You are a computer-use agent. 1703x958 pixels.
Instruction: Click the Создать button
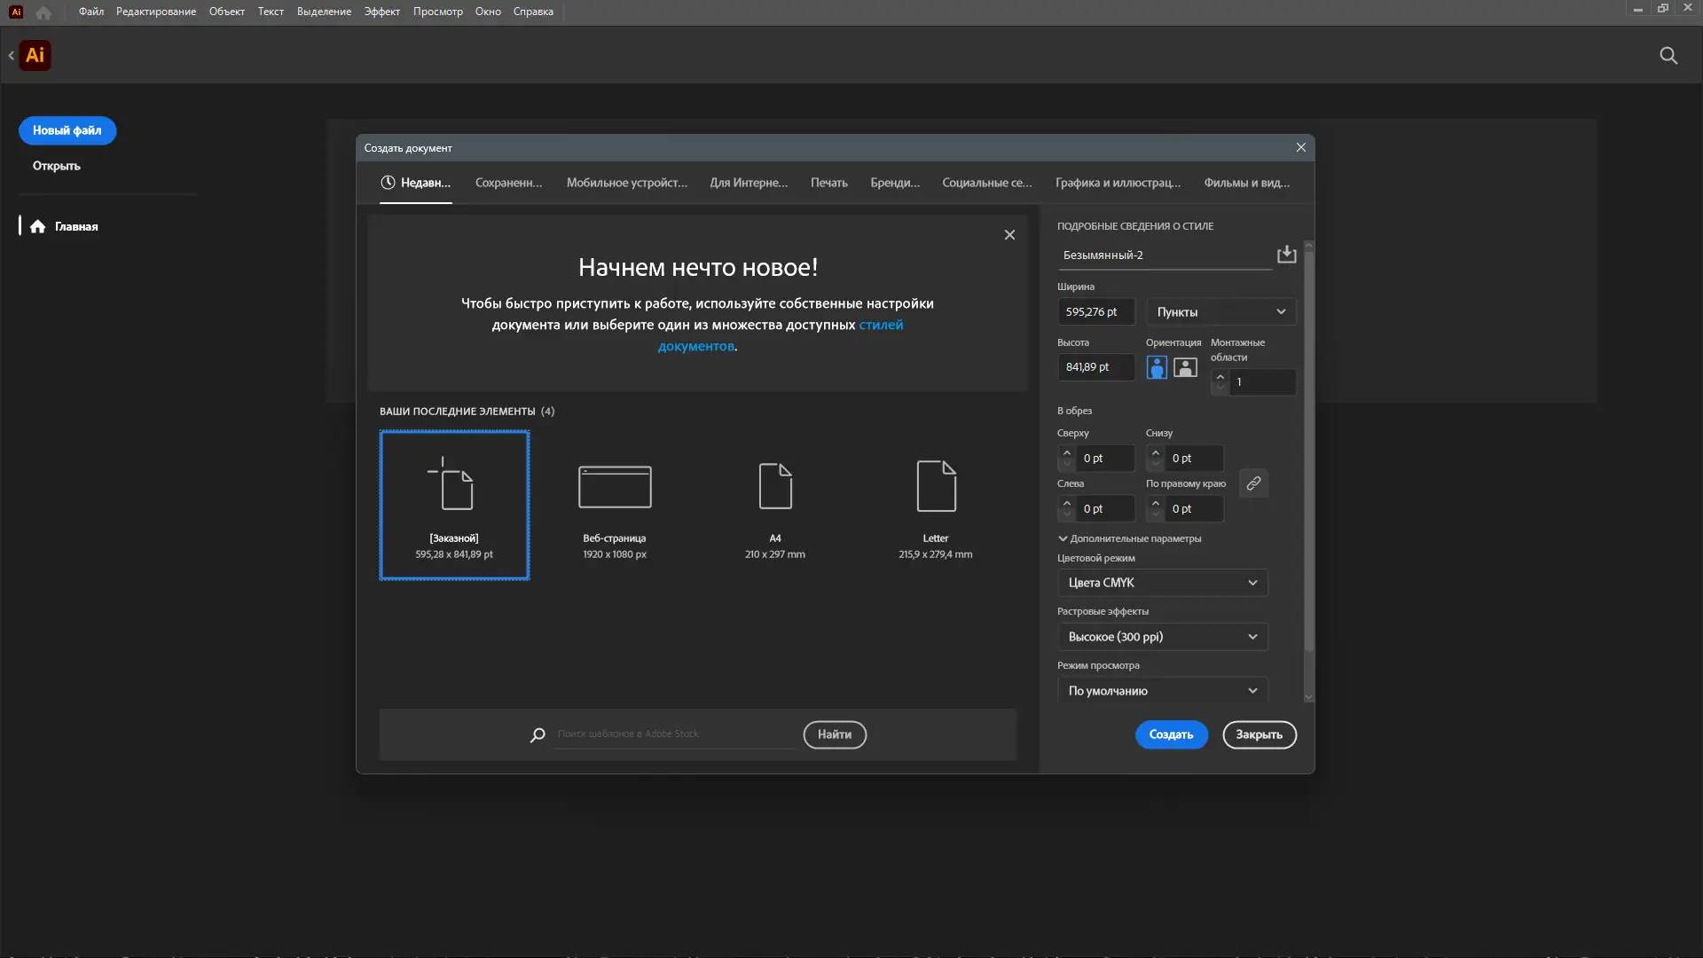[1171, 734]
